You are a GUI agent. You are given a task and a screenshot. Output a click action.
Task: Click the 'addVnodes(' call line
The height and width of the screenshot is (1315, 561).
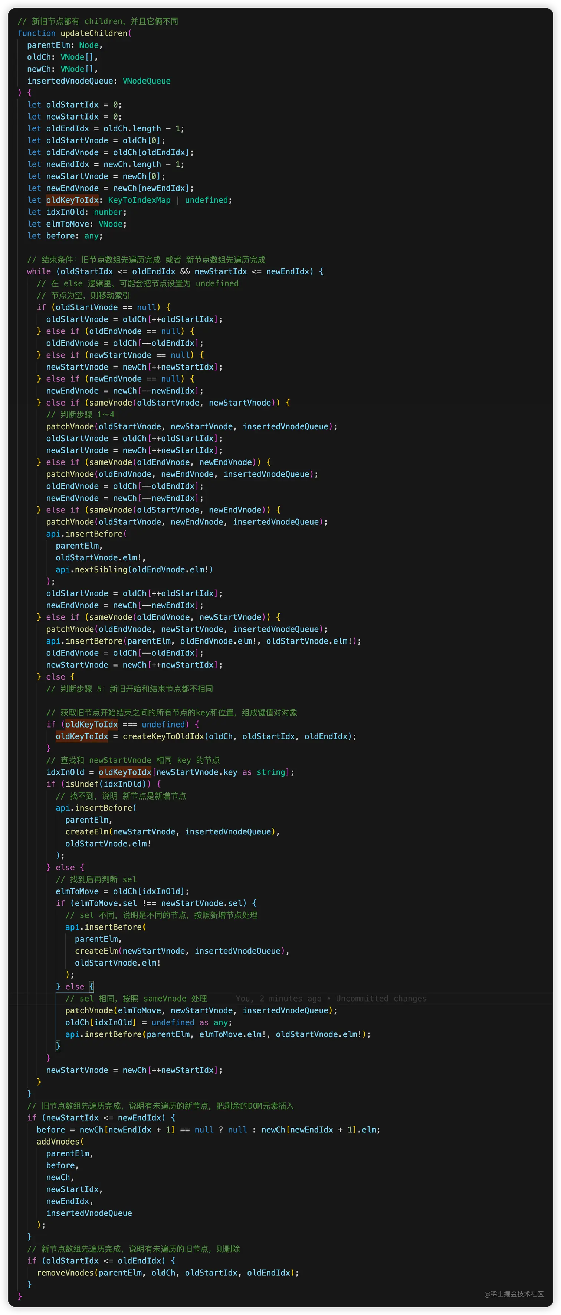pos(60,1142)
